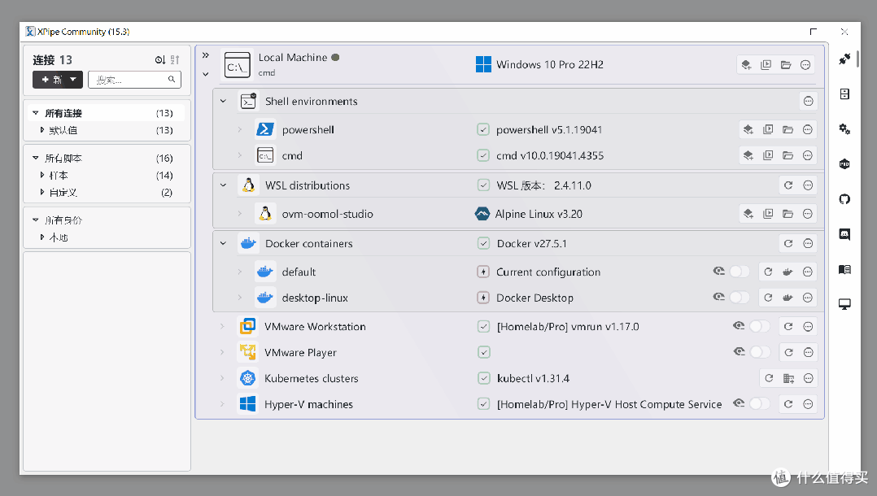The height and width of the screenshot is (496, 877).
Task: Open more options for Local Machine
Action: [805, 65]
